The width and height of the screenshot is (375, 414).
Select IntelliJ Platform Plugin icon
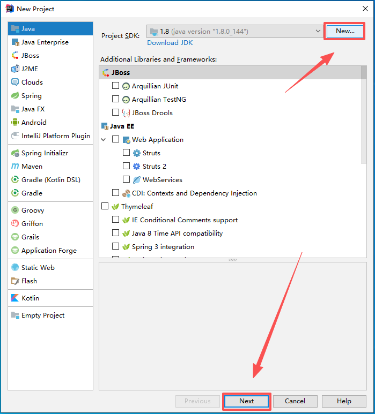click(15, 136)
